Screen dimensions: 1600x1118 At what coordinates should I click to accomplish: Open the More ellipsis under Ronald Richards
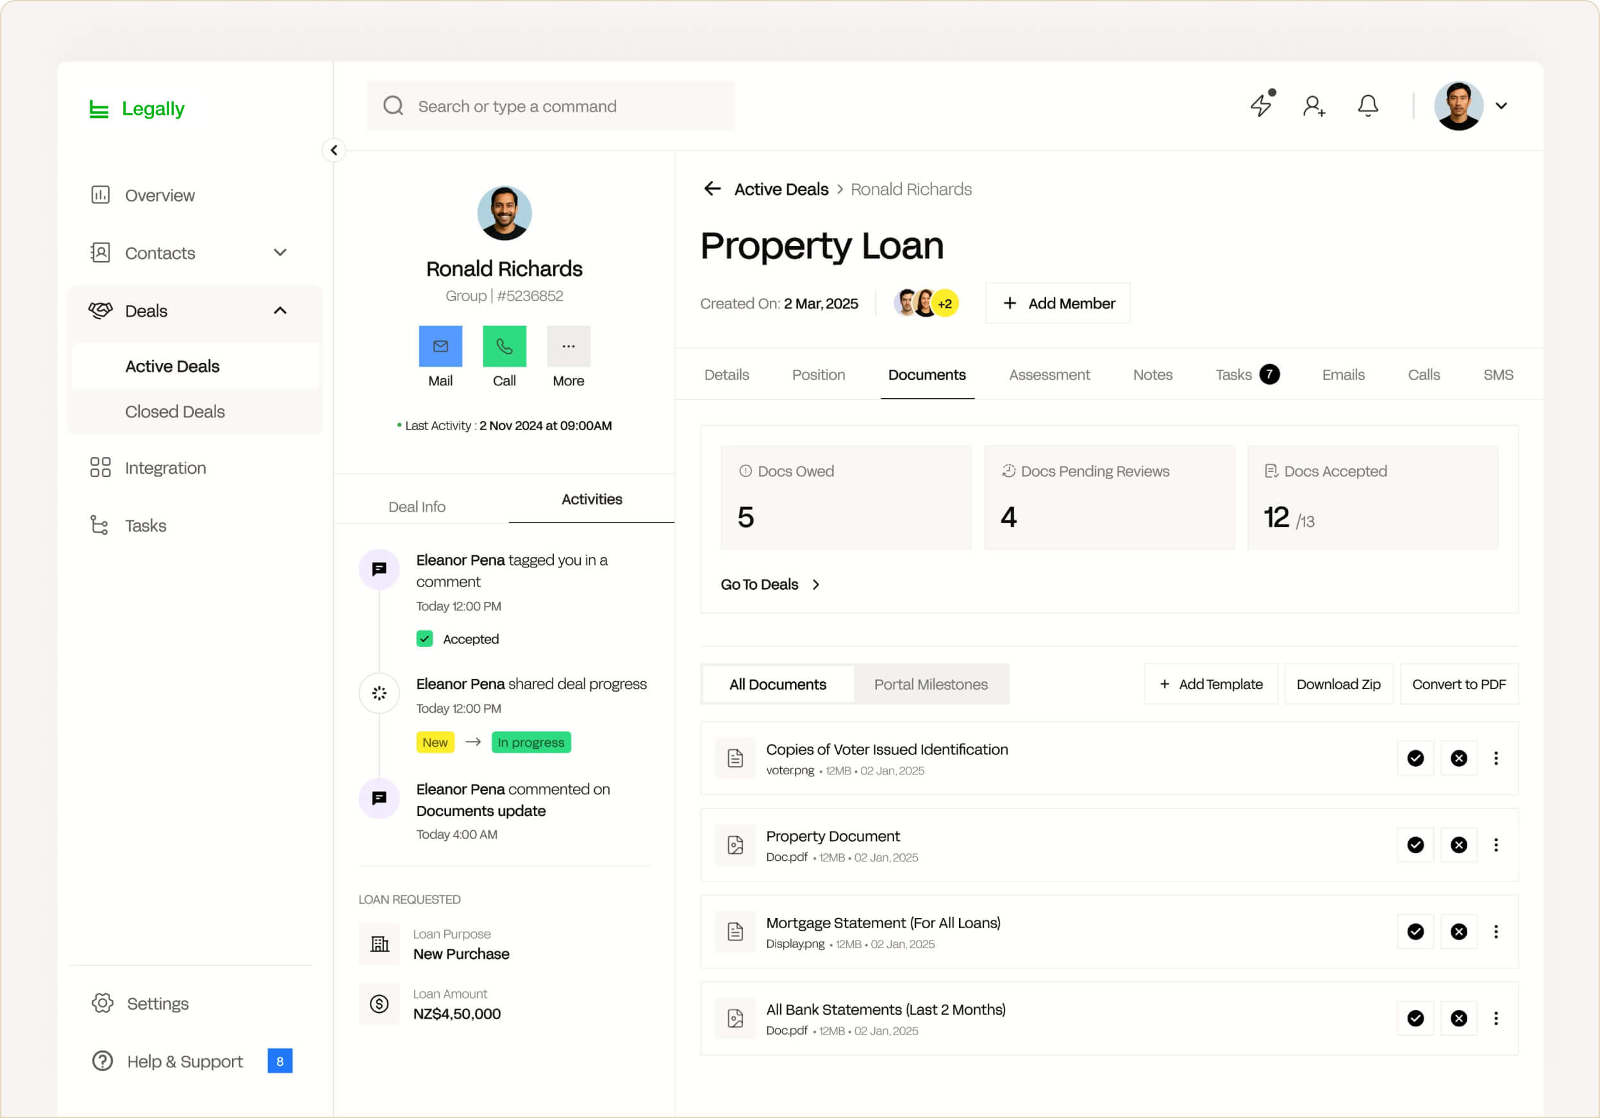coord(568,346)
